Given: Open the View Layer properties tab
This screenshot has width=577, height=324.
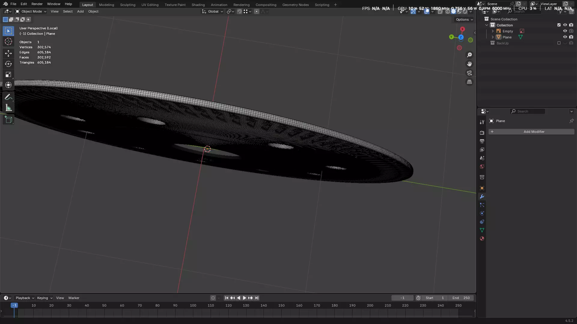Looking at the screenshot, I should click(482, 149).
